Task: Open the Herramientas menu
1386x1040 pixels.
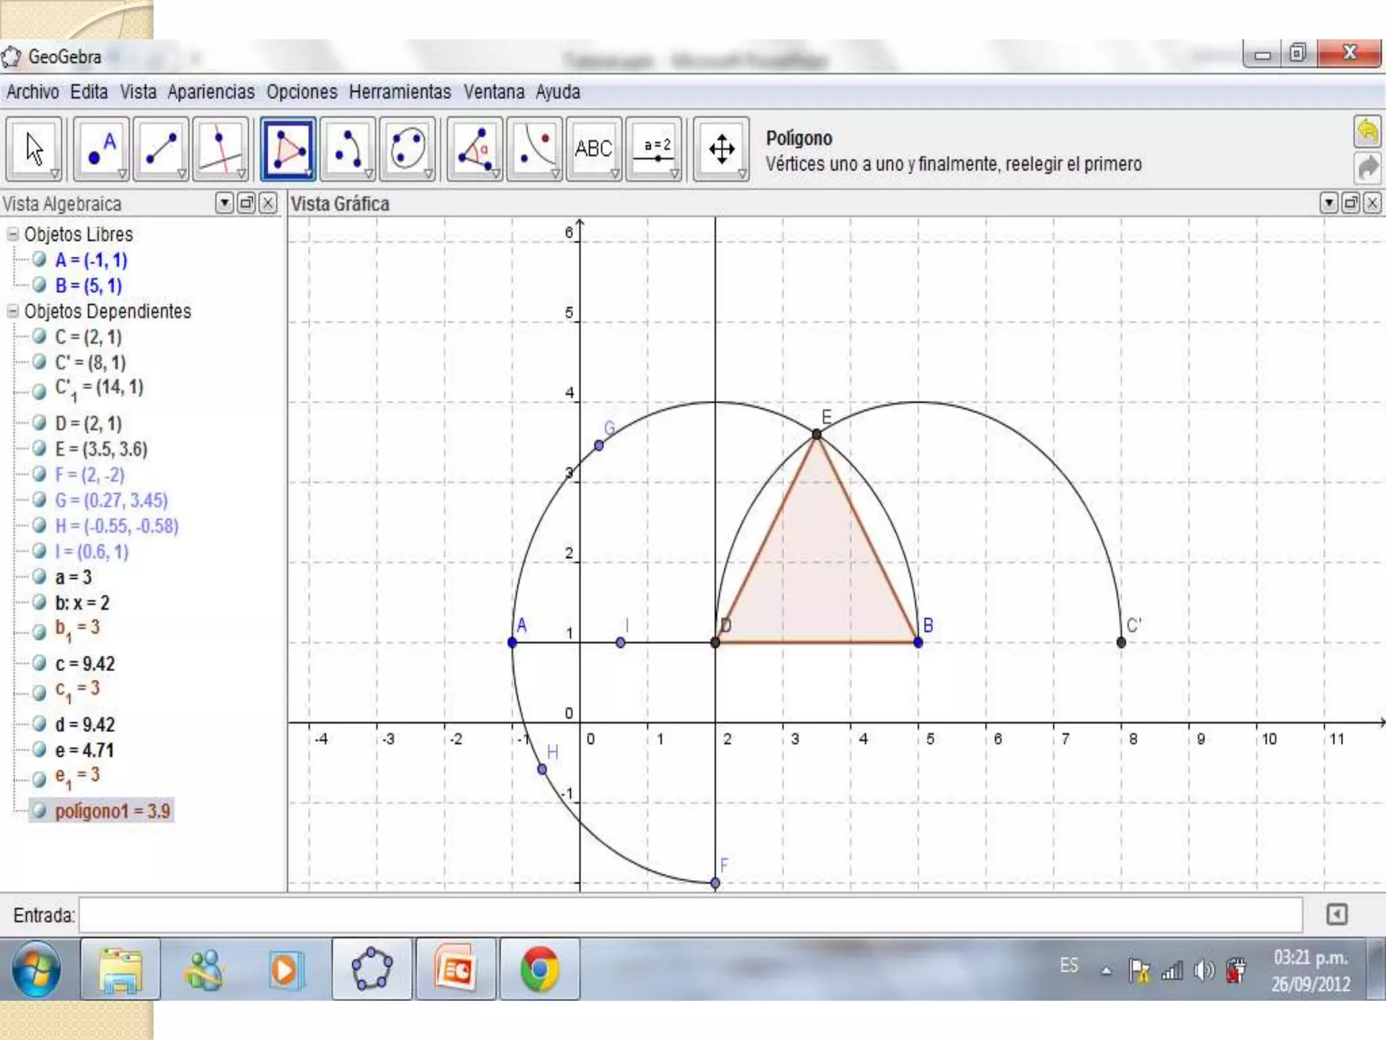Action: [x=399, y=92]
